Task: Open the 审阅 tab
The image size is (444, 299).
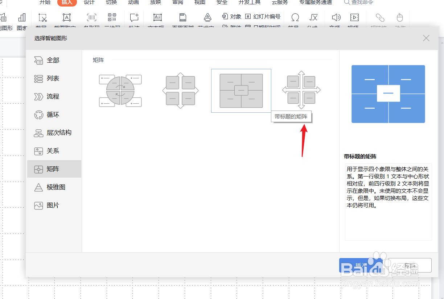Action: pos(178,2)
